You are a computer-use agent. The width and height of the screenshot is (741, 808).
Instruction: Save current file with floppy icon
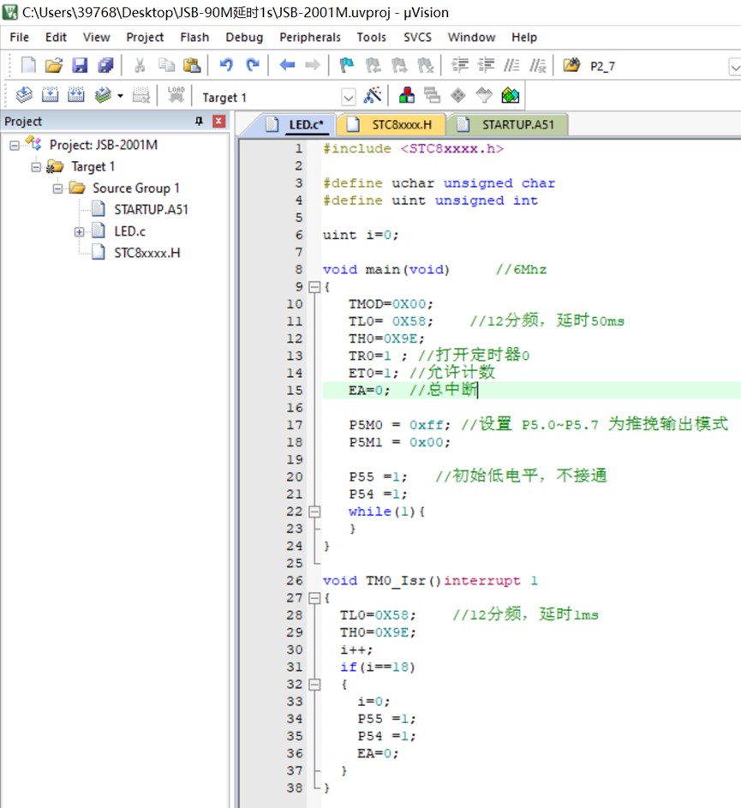(x=80, y=65)
